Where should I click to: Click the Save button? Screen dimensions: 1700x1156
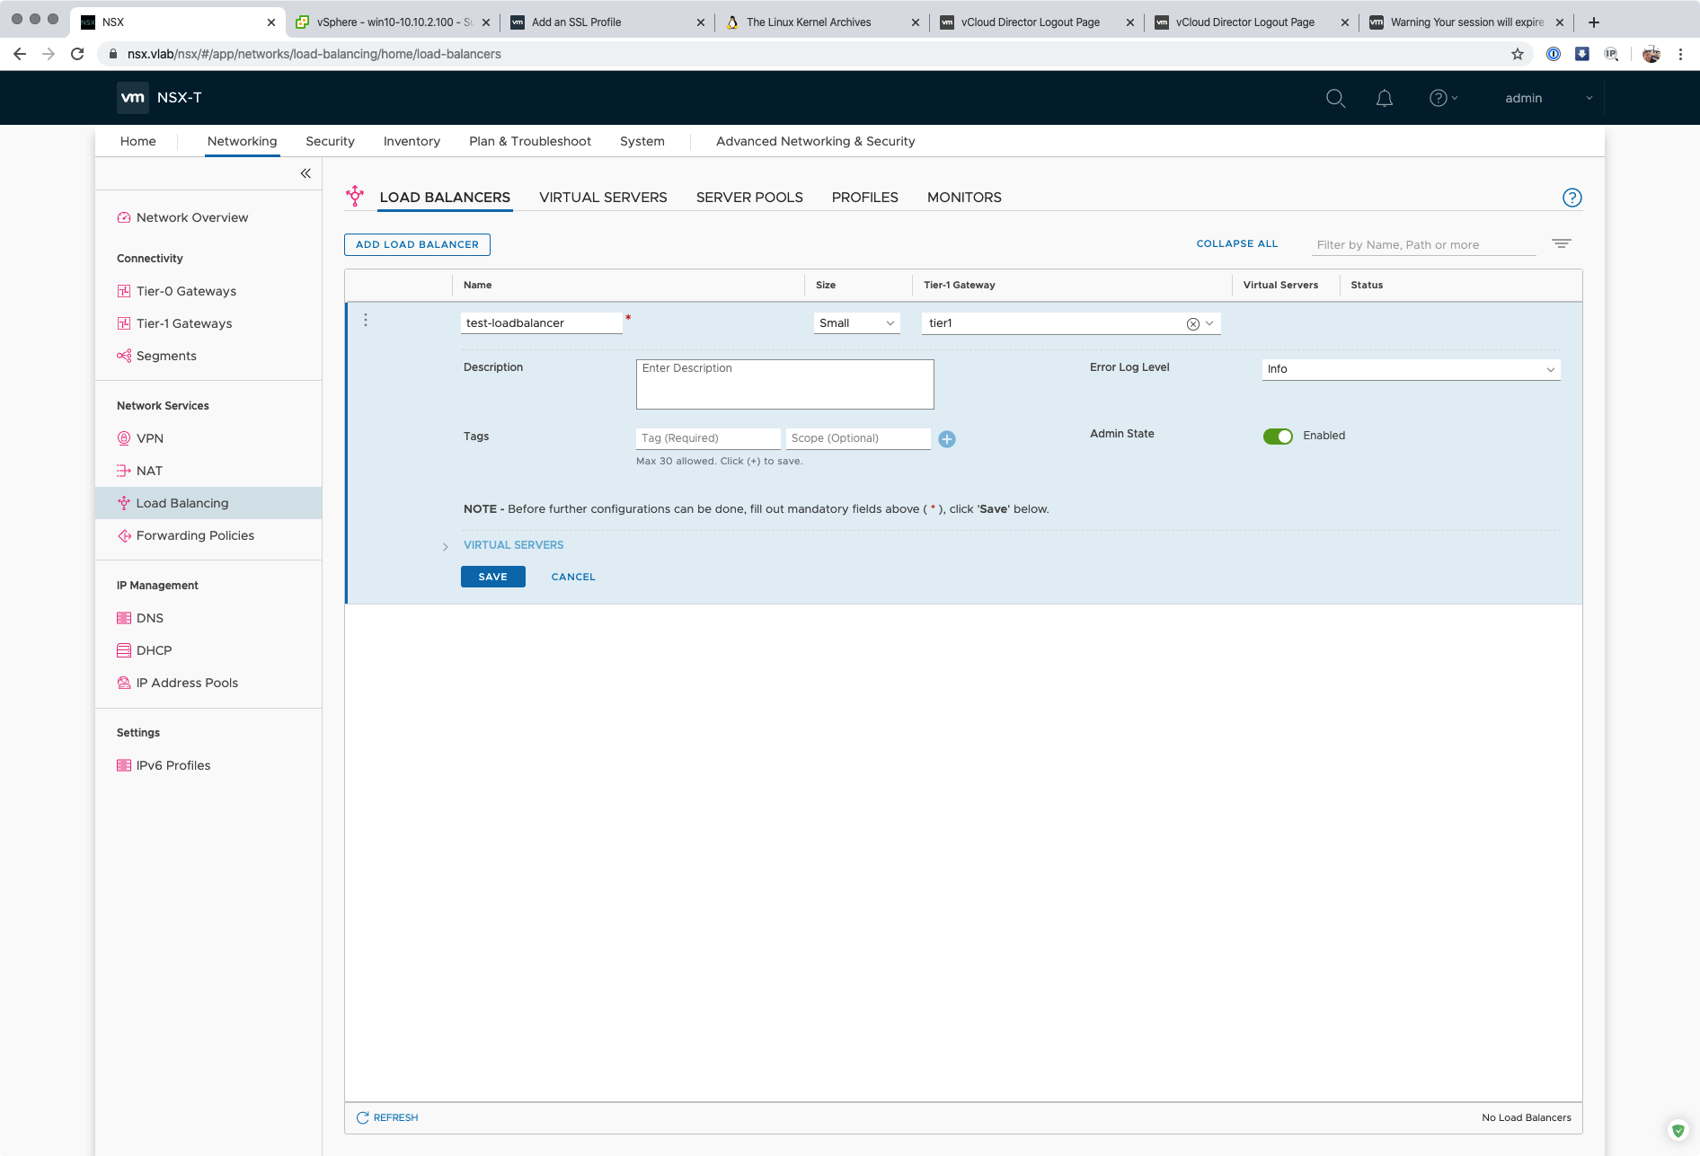click(x=492, y=577)
